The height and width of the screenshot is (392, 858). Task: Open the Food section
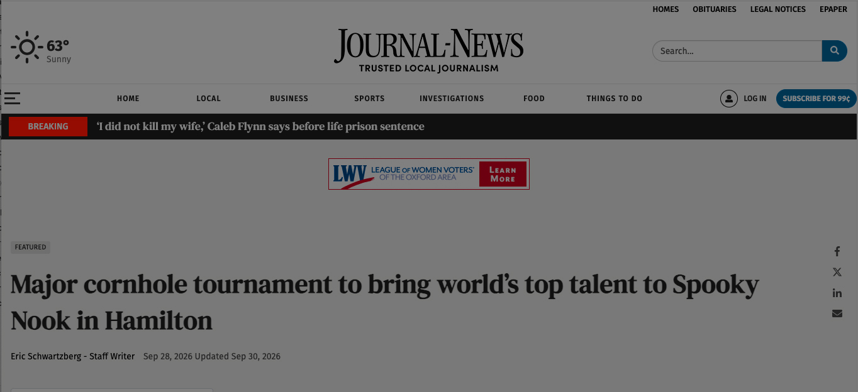click(534, 99)
